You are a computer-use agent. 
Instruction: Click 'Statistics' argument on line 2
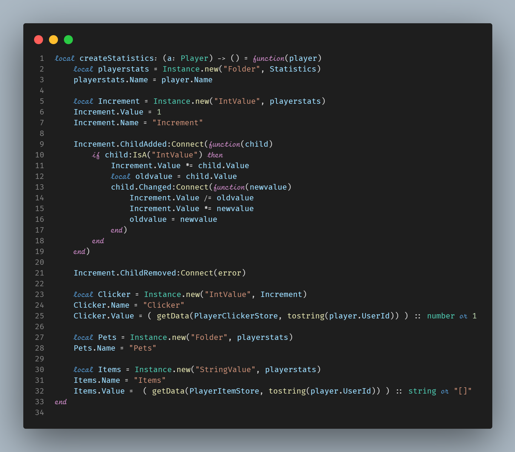pos(293,69)
